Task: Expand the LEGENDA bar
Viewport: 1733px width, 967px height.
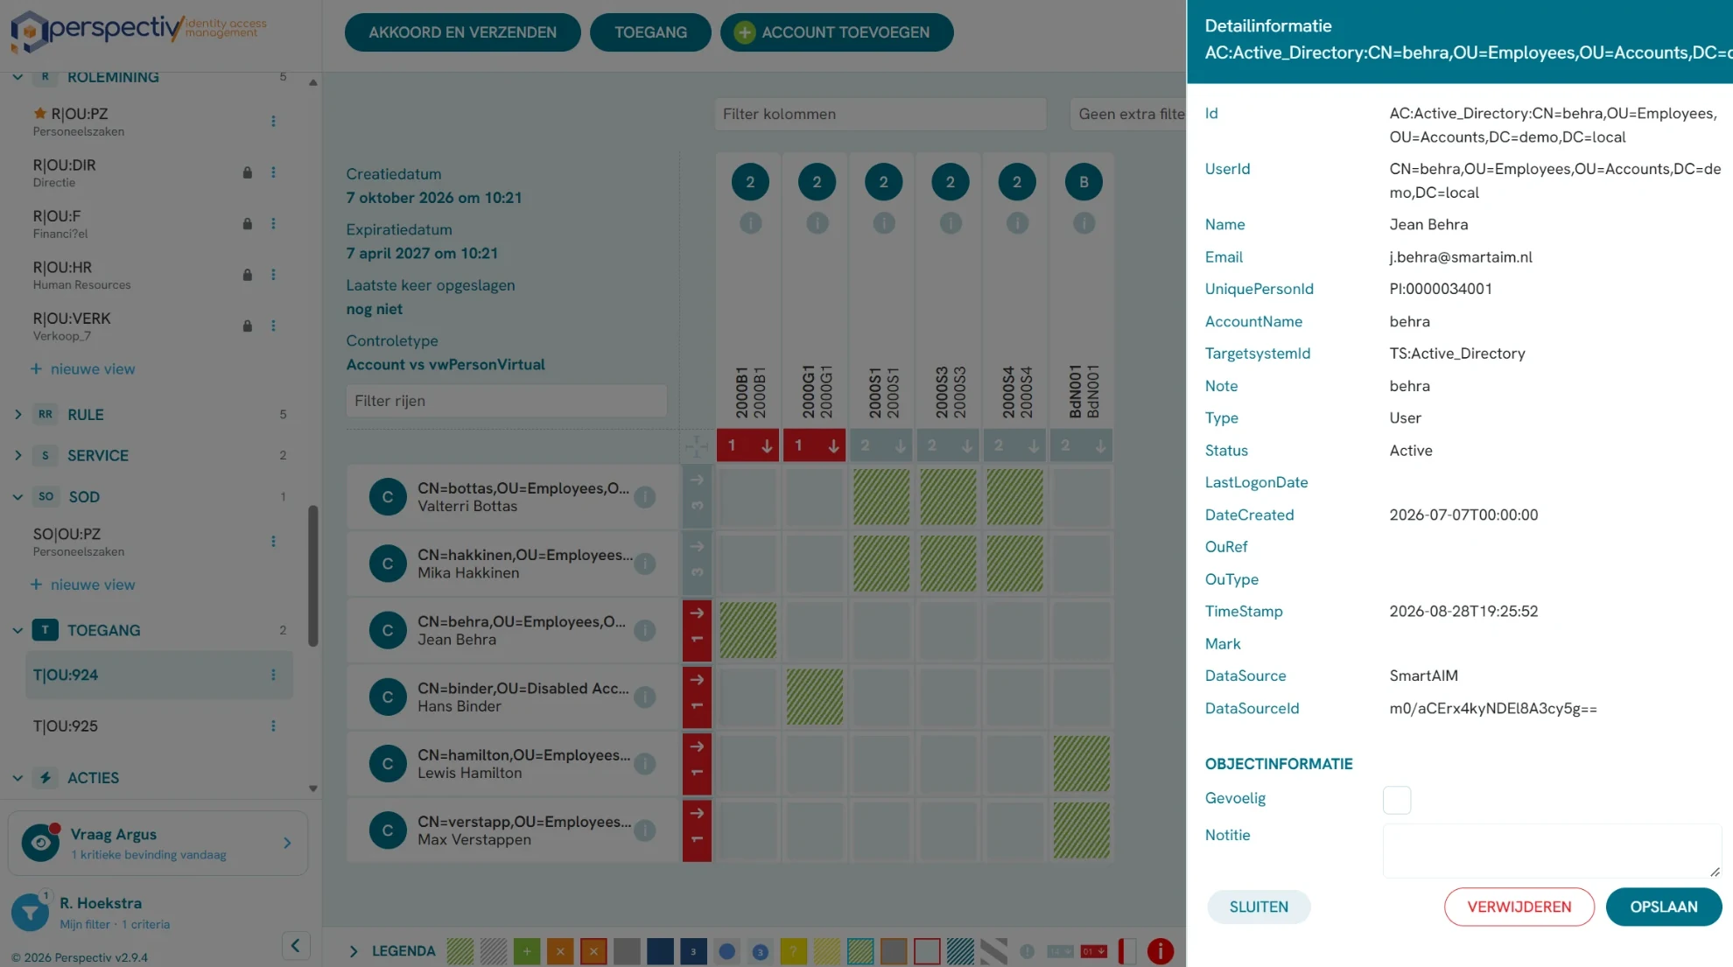Action: click(x=354, y=951)
